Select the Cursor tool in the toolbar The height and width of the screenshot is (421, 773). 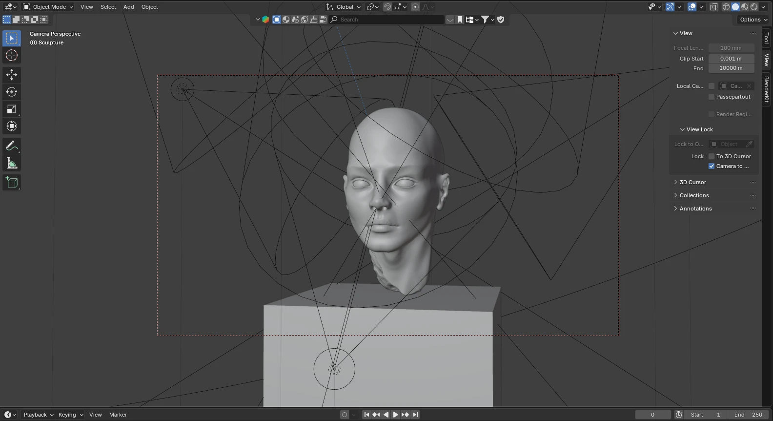12,56
